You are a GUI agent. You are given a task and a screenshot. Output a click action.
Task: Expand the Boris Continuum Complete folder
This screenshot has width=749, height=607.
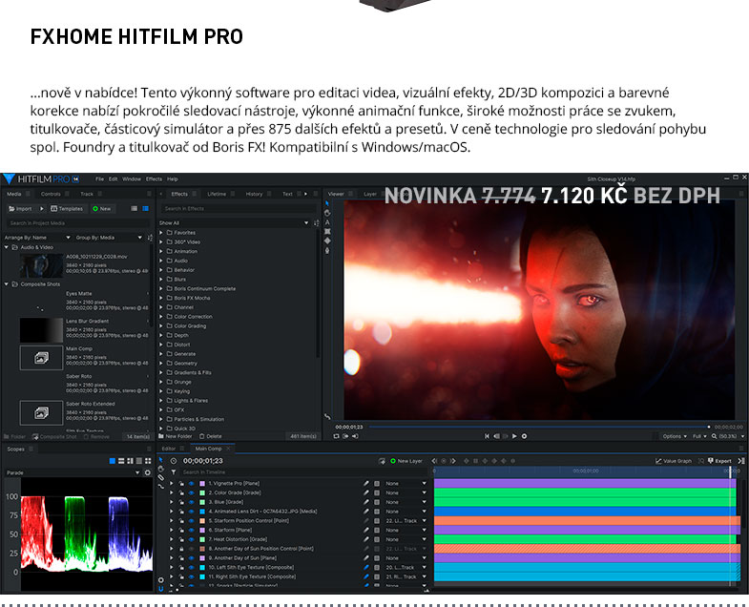click(161, 288)
